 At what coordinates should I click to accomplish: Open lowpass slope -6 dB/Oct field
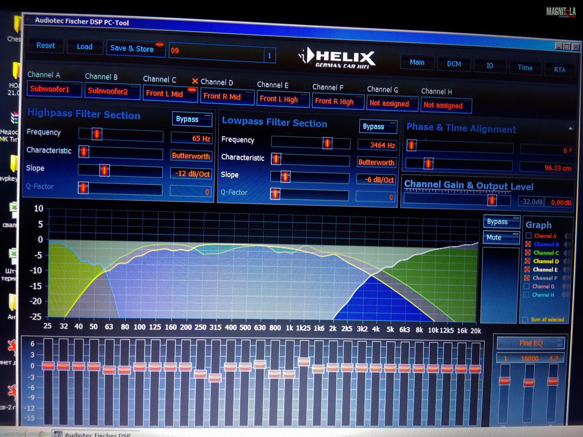coord(376,180)
